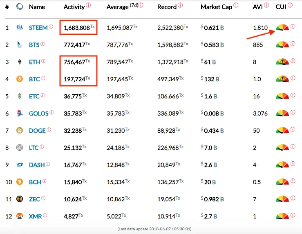Image resolution: width=302 pixels, height=234 pixels.
Task: Click the orange BCH coin logo
Action: 20,182
